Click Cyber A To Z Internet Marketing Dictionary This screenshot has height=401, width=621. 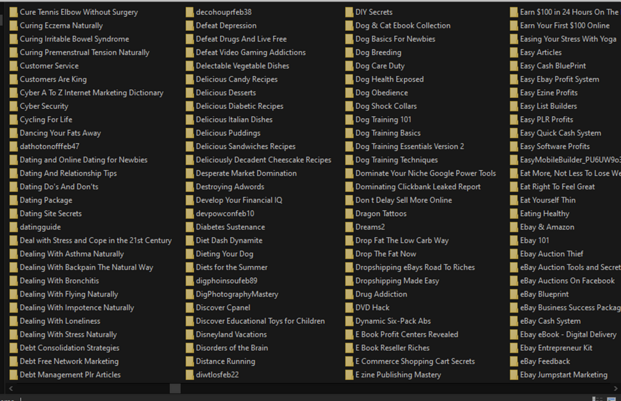coord(91,93)
